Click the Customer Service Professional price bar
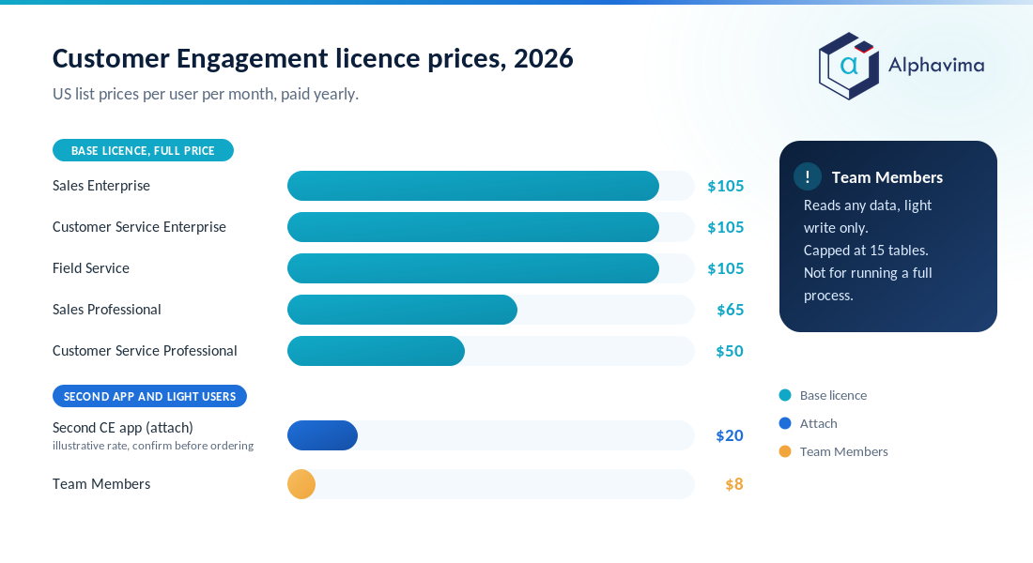 tap(376, 351)
